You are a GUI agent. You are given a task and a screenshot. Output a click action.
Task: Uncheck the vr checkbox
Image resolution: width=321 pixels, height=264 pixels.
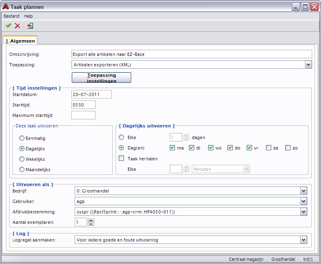click(249, 148)
